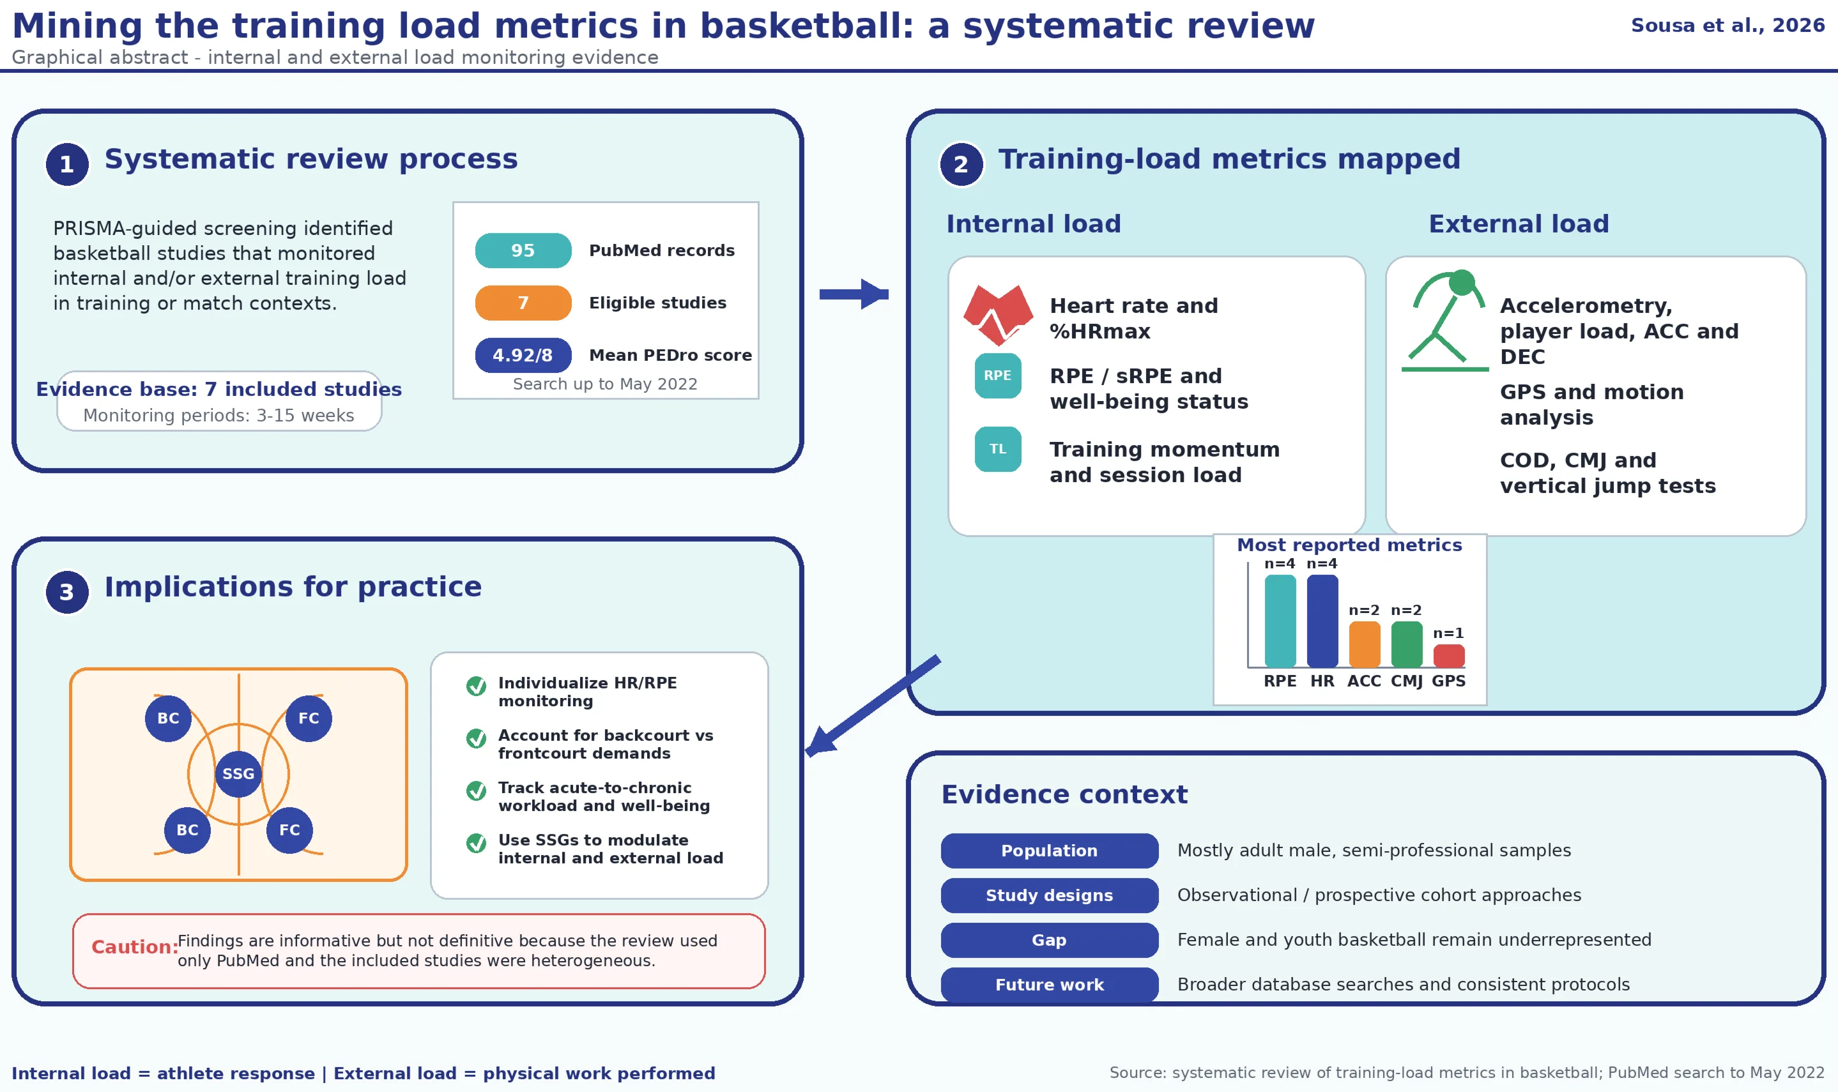Screen dimensions: 1838x1092
Task: Click 'Mostly adult male, semi-professional samples'
Action: coord(1374,851)
